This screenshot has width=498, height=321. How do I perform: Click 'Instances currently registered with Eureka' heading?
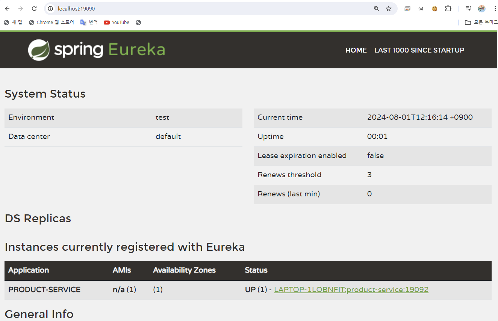pyautogui.click(x=125, y=247)
